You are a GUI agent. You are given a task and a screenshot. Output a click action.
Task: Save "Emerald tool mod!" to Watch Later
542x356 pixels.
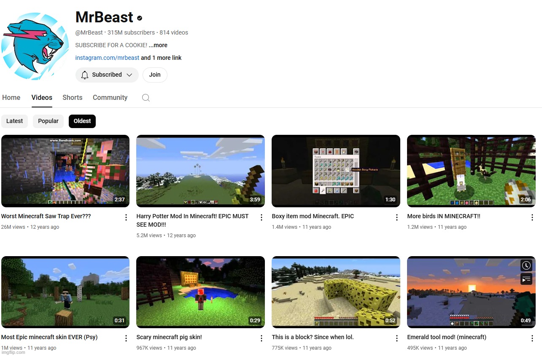click(x=526, y=265)
